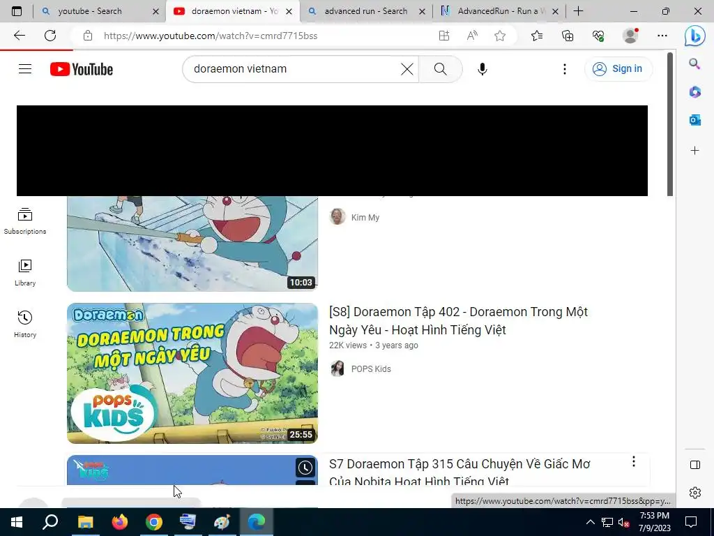714x536 pixels.
Task: View site information lock icon
Action: point(88,36)
